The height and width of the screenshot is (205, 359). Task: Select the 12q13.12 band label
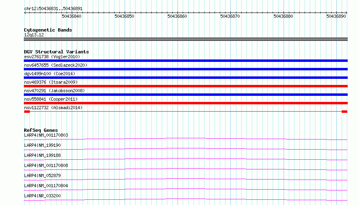[34, 35]
